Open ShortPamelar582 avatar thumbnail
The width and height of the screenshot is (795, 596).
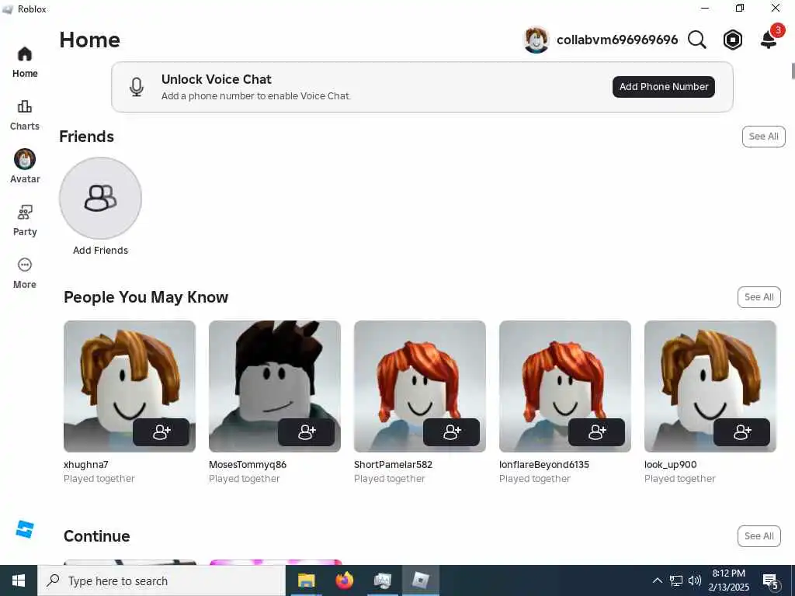420,386
